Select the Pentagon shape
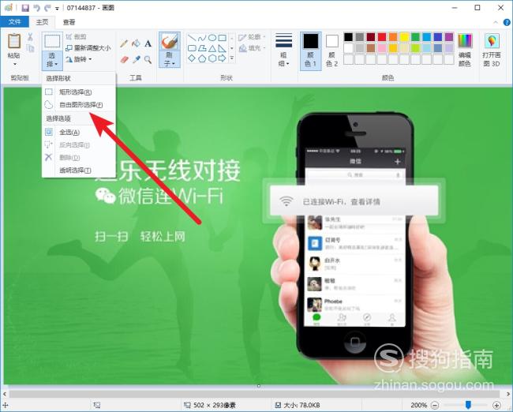Image resolution: width=513 pixels, height=412 pixels. 202,58
